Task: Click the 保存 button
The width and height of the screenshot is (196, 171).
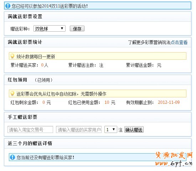Action: click(x=77, y=28)
